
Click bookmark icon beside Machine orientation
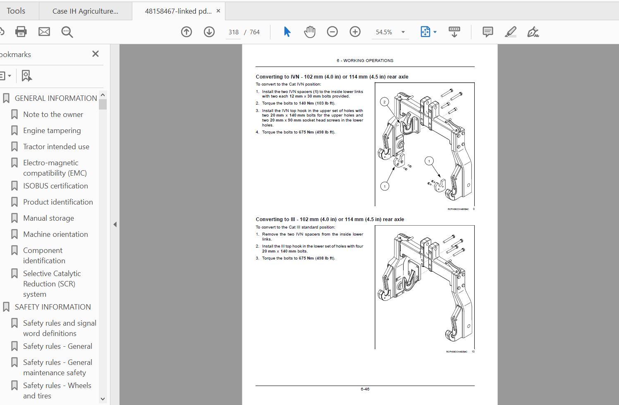pos(14,234)
